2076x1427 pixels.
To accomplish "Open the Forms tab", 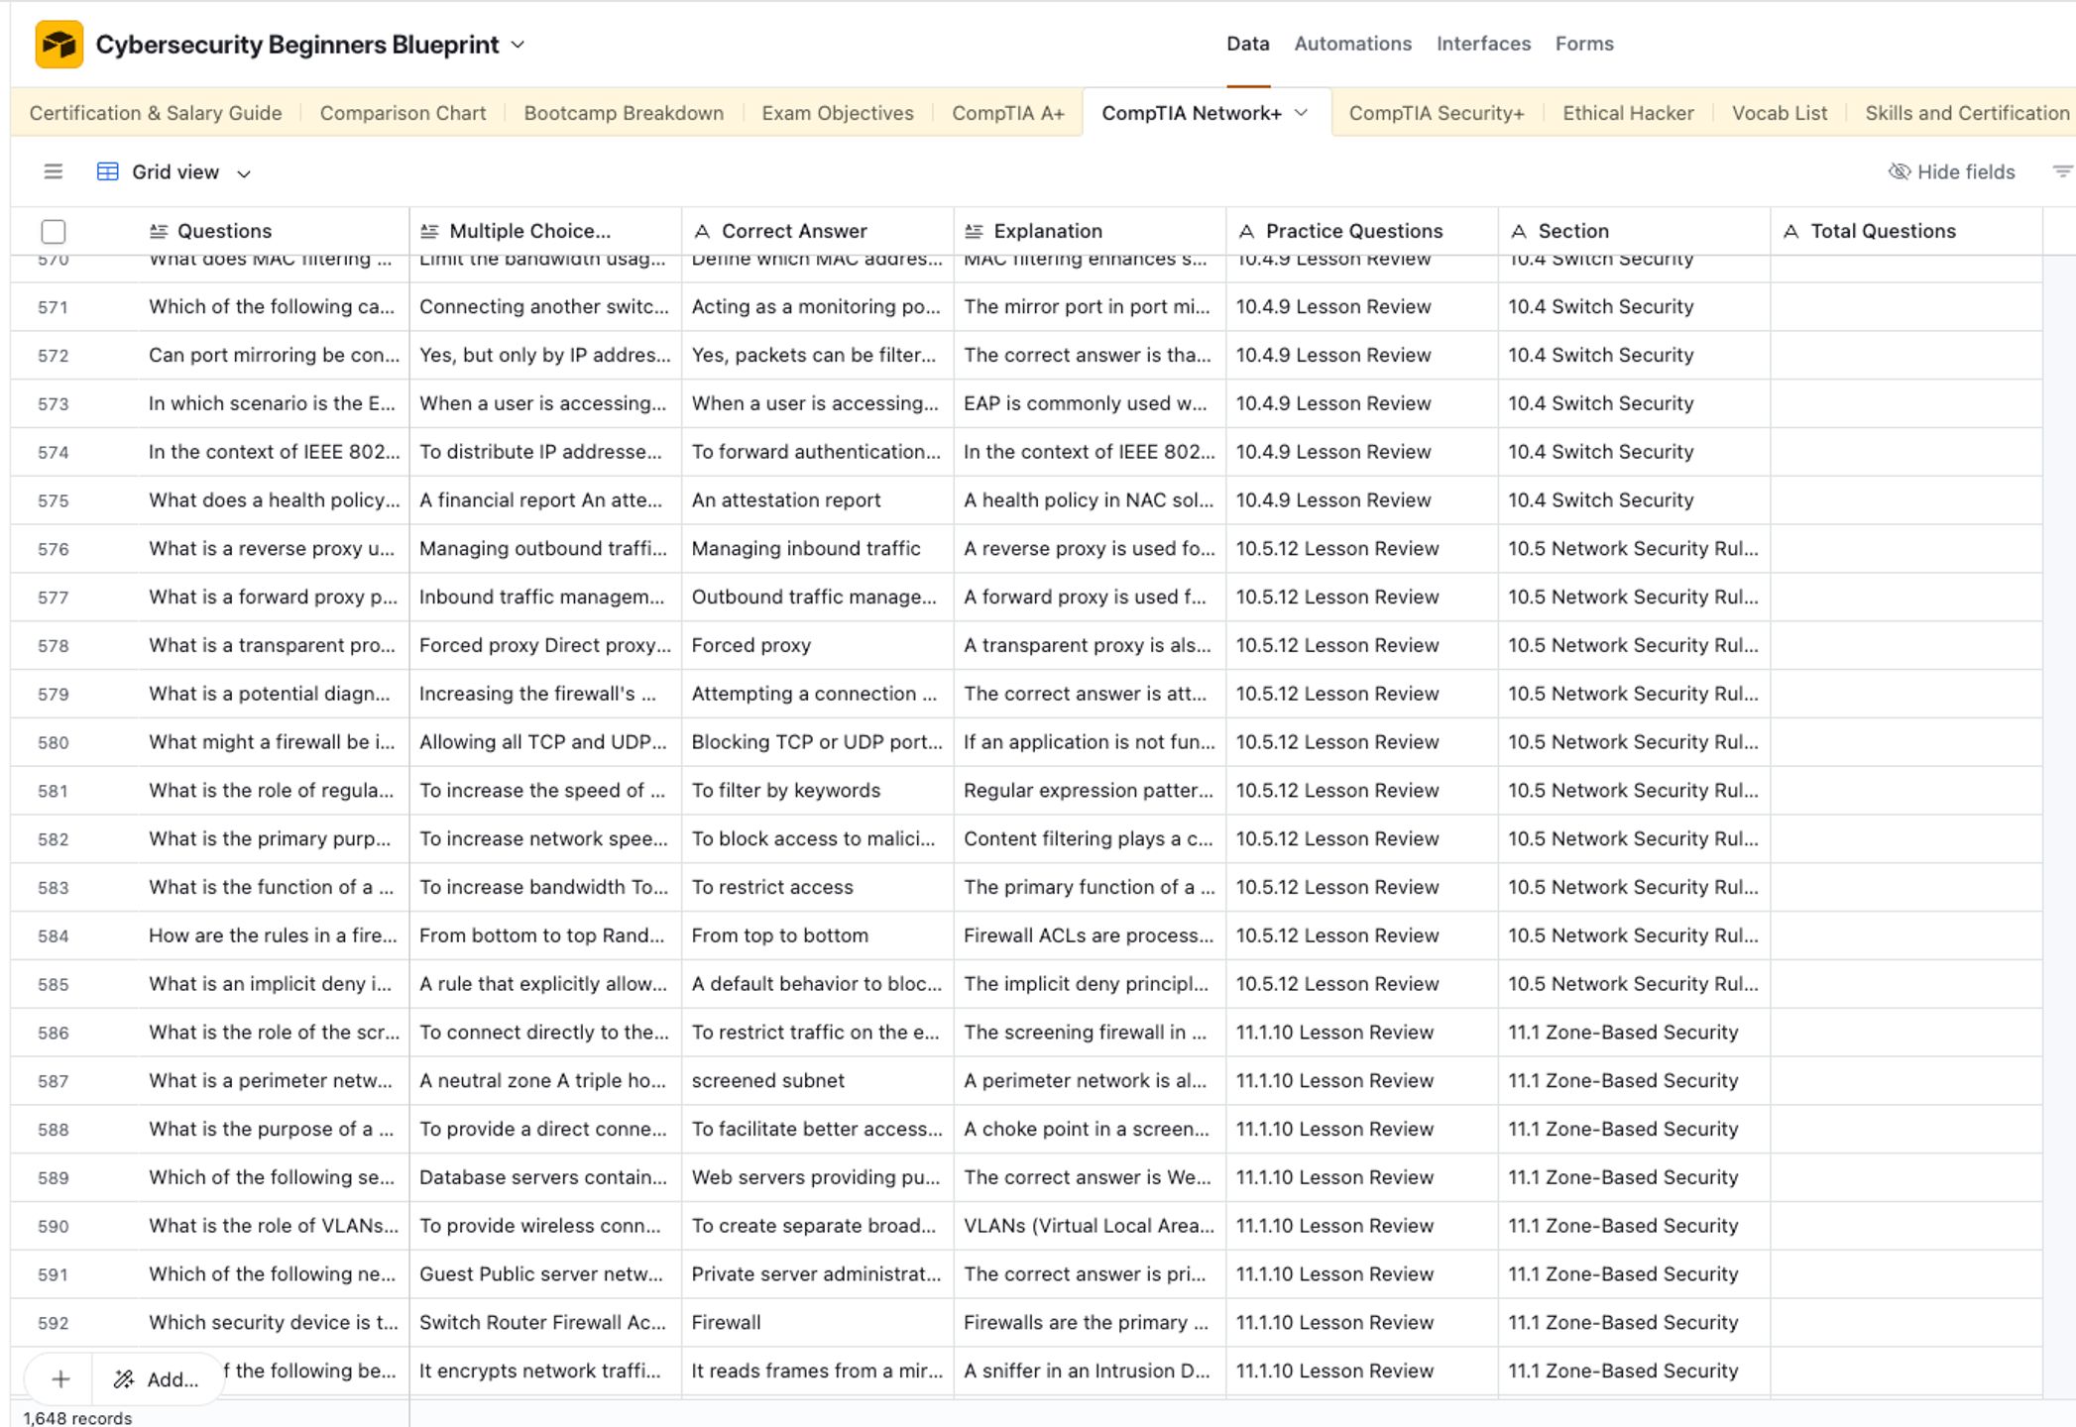I will (x=1584, y=44).
